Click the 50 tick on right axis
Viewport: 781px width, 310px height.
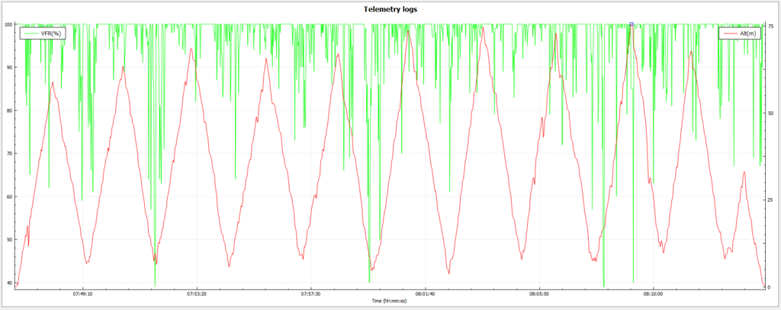772,112
